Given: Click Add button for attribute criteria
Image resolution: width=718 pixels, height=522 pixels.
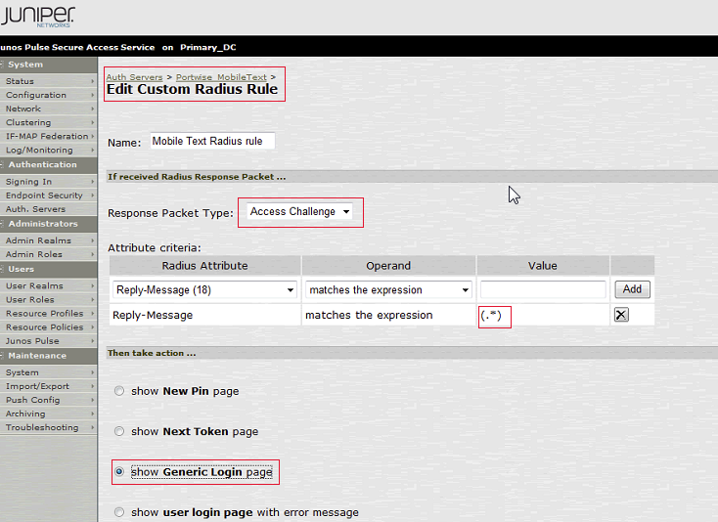Looking at the screenshot, I should [x=632, y=289].
